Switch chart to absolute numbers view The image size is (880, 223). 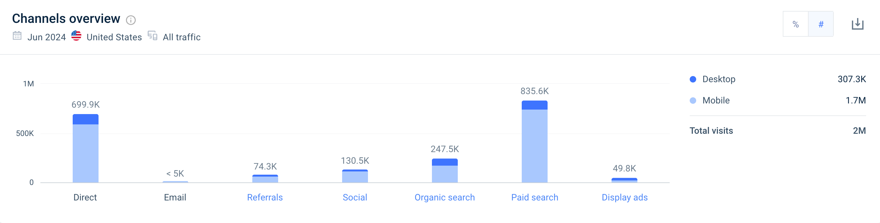pyautogui.click(x=821, y=24)
